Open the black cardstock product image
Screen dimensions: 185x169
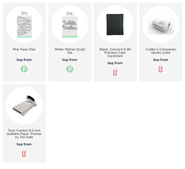point(115,24)
